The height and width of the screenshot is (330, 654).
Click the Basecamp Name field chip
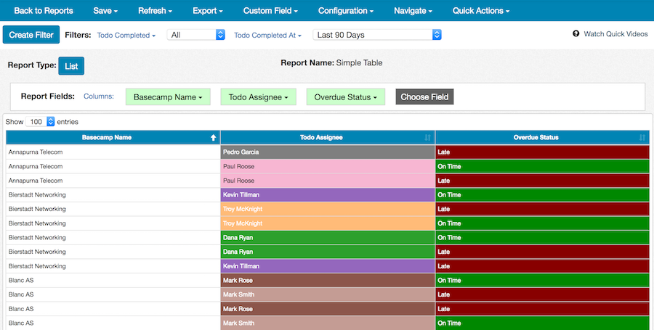tap(168, 97)
